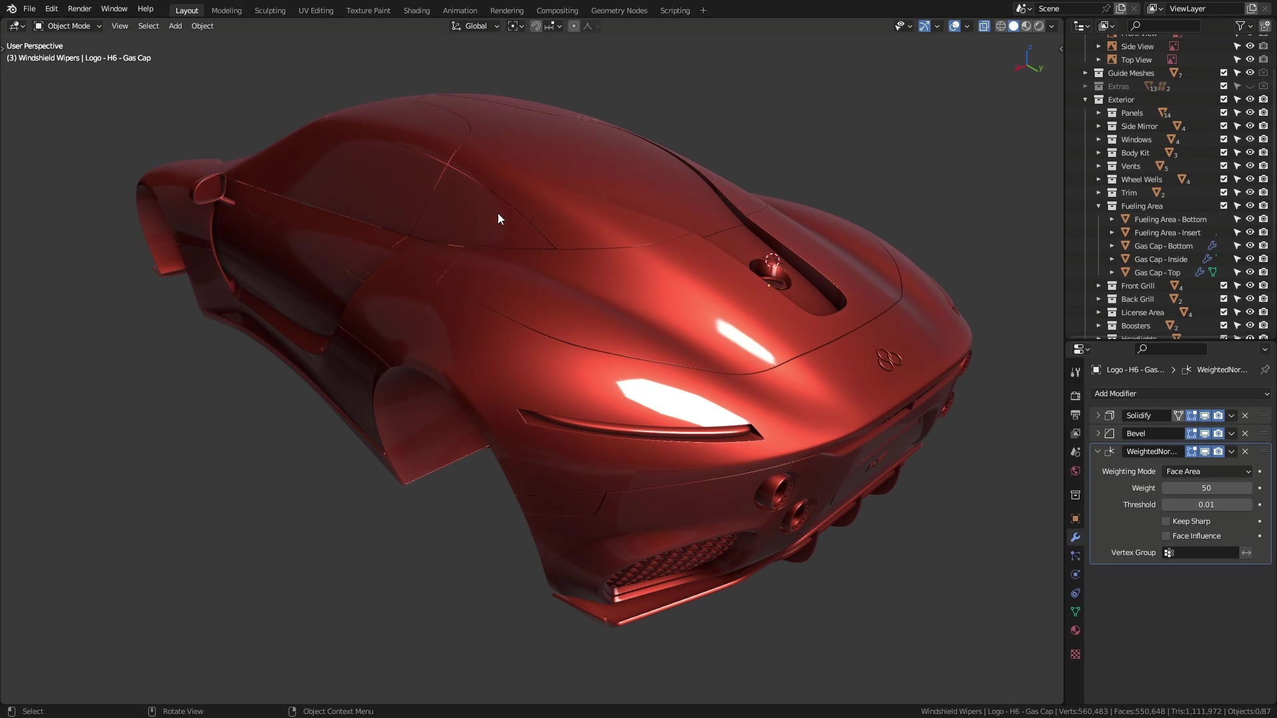Screen dimensions: 1277x718
Task: Toggle Solidify modifier edit mode display
Action: coord(1192,416)
